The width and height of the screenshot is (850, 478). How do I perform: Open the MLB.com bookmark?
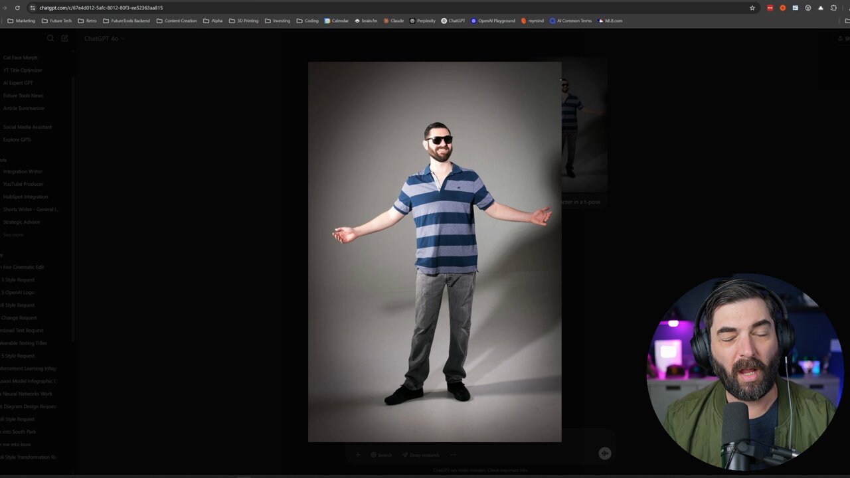(x=610, y=21)
